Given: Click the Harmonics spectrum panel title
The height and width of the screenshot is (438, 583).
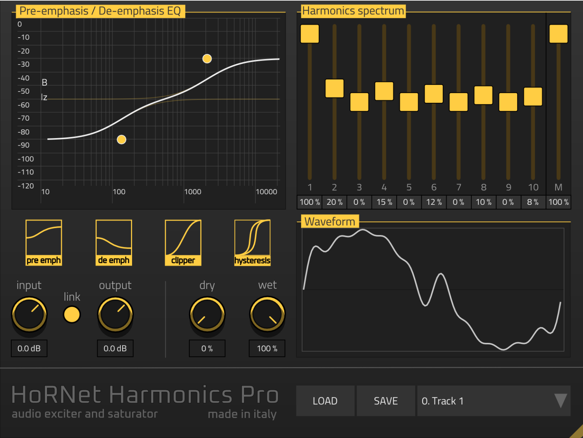Looking at the screenshot, I should click(353, 11).
